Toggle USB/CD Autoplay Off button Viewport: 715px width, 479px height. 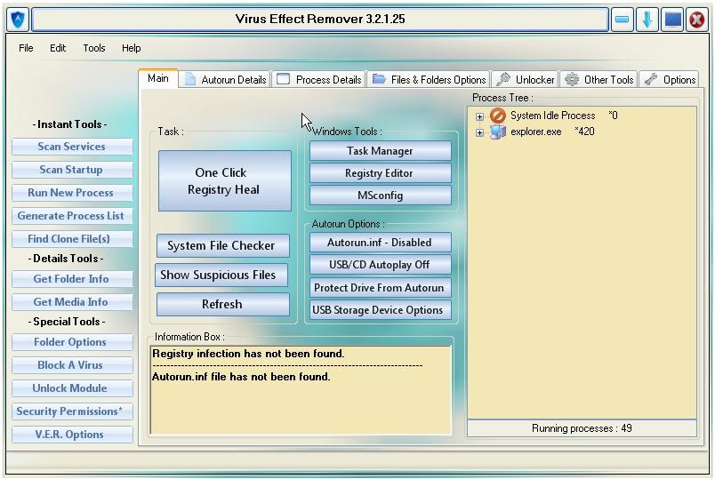coord(381,265)
